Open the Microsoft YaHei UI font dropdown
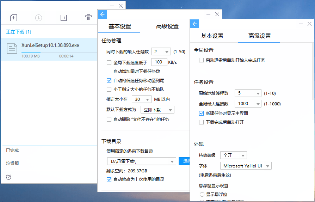Image resolution: width=315 pixels, height=202 pixels. point(246,166)
